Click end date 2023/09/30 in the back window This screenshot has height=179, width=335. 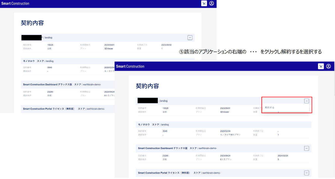tap(166, 45)
